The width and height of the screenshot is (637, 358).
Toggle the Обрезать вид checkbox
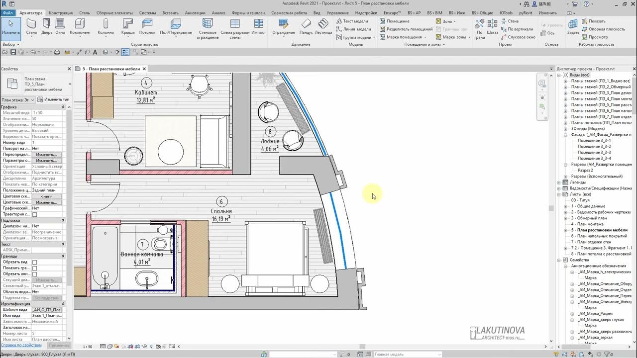pyautogui.click(x=34, y=262)
